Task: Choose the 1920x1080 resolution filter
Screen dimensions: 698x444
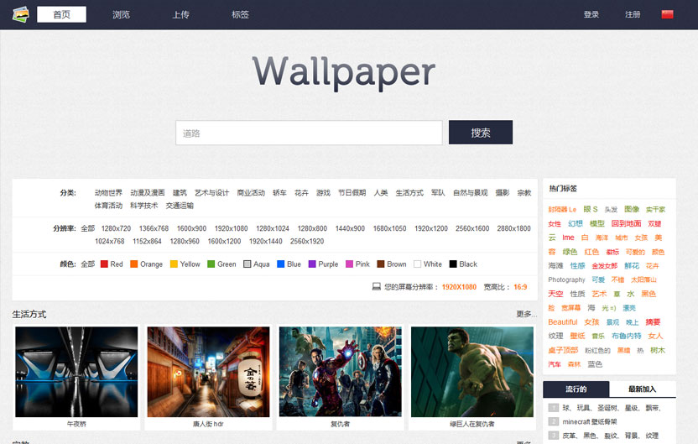Action: (x=231, y=228)
